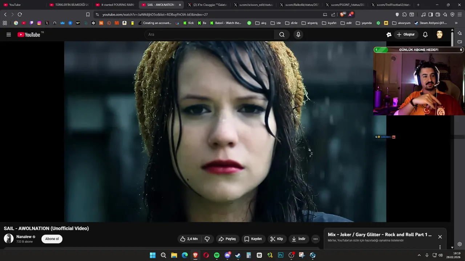This screenshot has width=465, height=261.
Task: Open the Twitch bookmark icon
Action: [32, 23]
